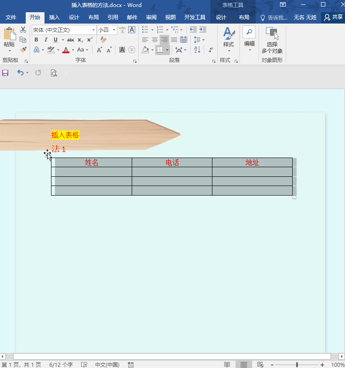Increase paragraph indent
The height and width of the screenshot is (368, 345).
pyautogui.click(x=203, y=30)
